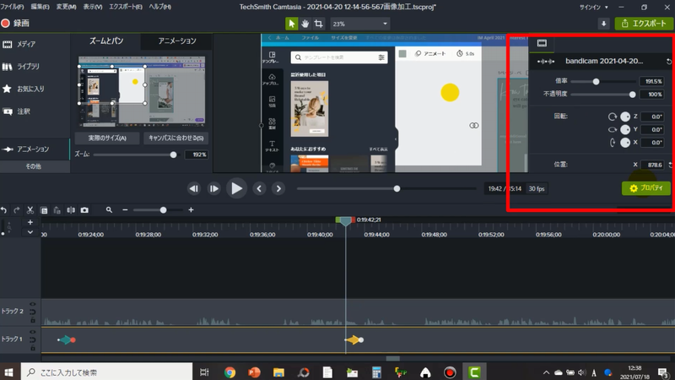Reset the position X value
The image size is (675, 380).
pos(670,165)
